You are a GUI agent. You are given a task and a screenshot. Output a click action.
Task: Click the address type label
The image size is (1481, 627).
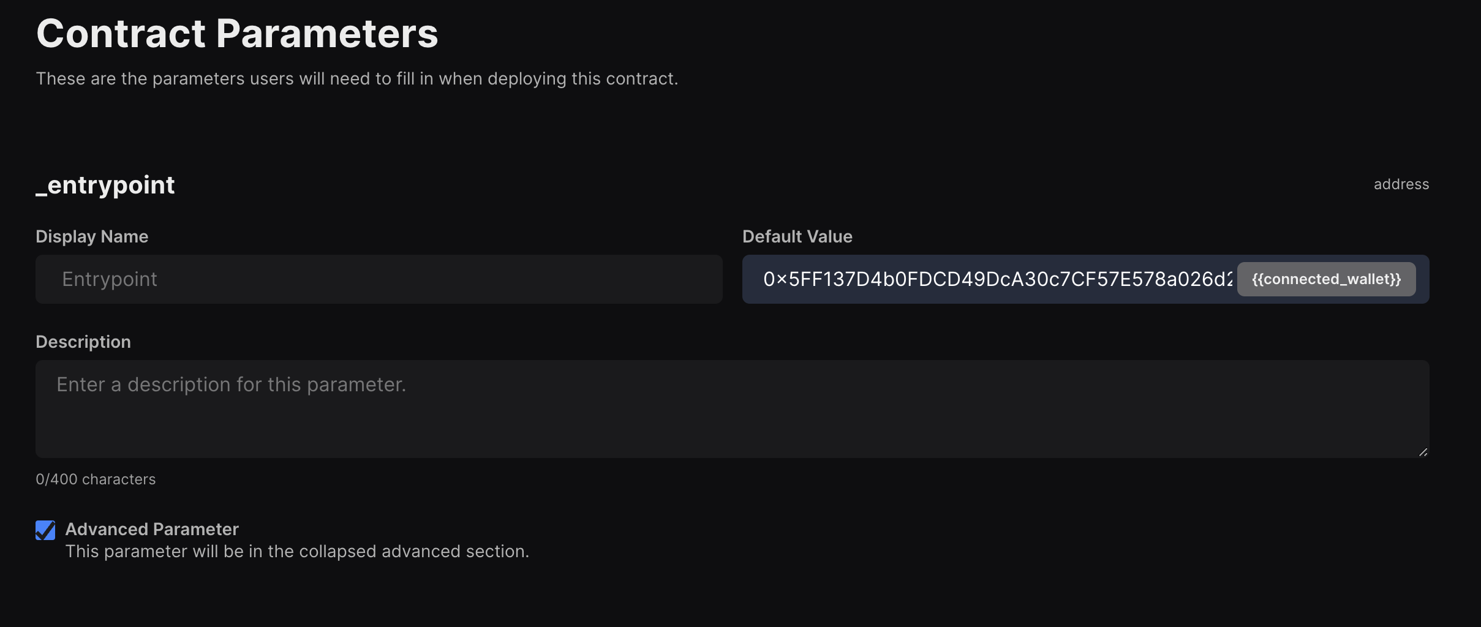coord(1401,184)
